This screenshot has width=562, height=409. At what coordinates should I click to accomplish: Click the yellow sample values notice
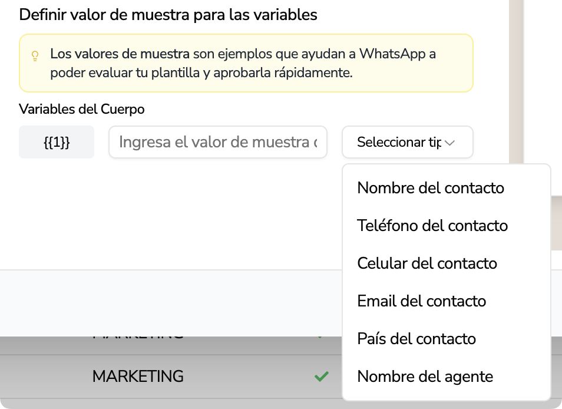[x=246, y=63]
